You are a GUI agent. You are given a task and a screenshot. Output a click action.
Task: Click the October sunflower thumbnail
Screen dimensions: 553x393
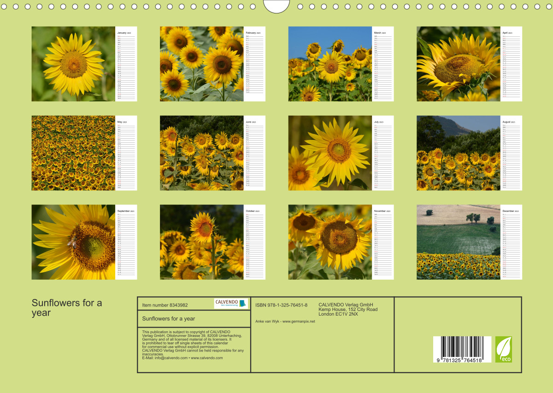tap(202, 242)
